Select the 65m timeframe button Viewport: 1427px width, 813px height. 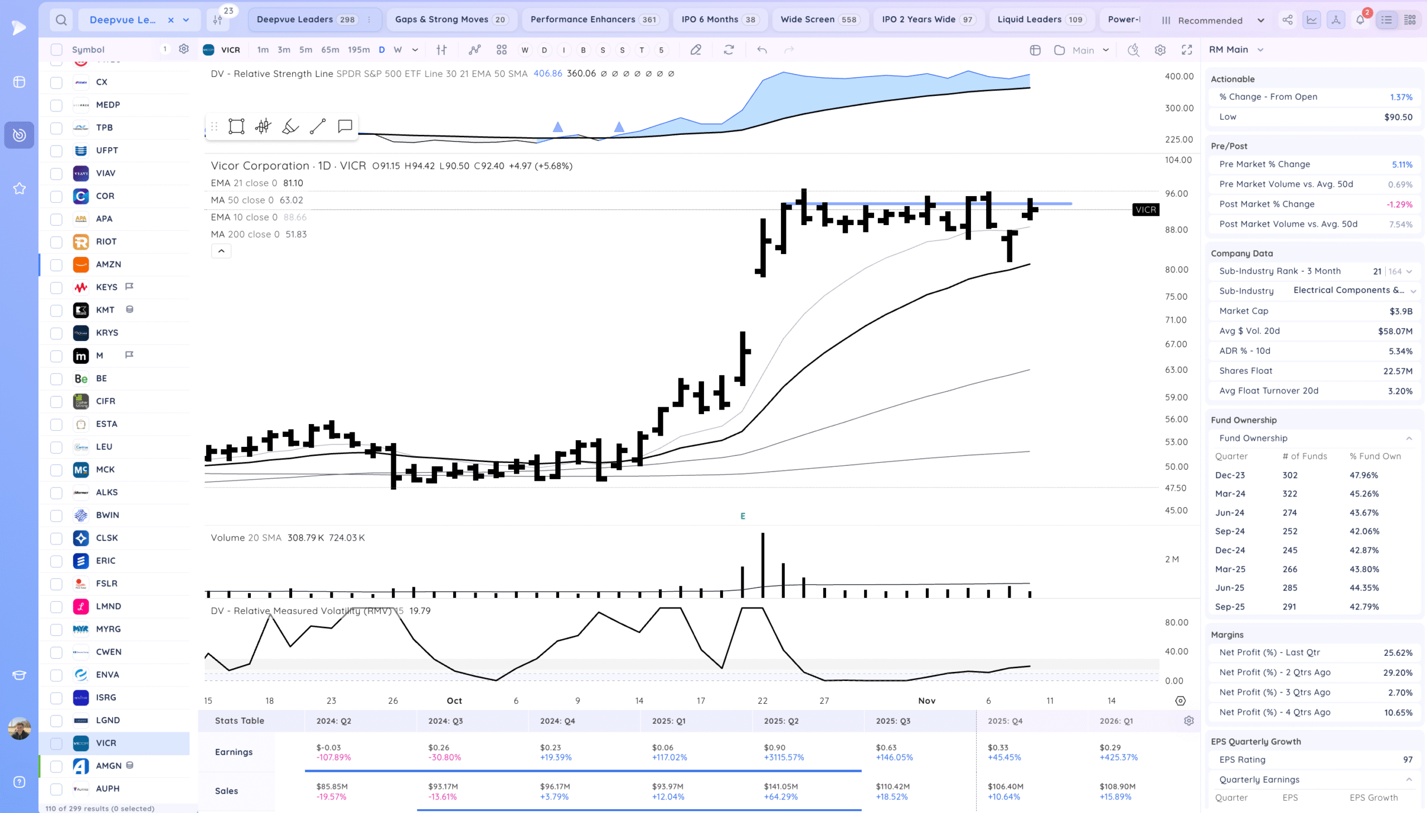pos(329,50)
